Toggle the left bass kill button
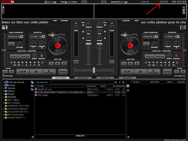188x141 pixels. (83, 38)
